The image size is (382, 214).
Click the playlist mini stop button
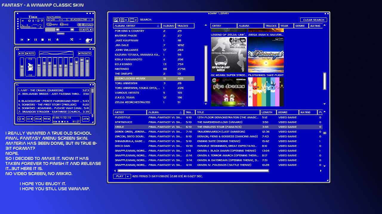point(62,122)
